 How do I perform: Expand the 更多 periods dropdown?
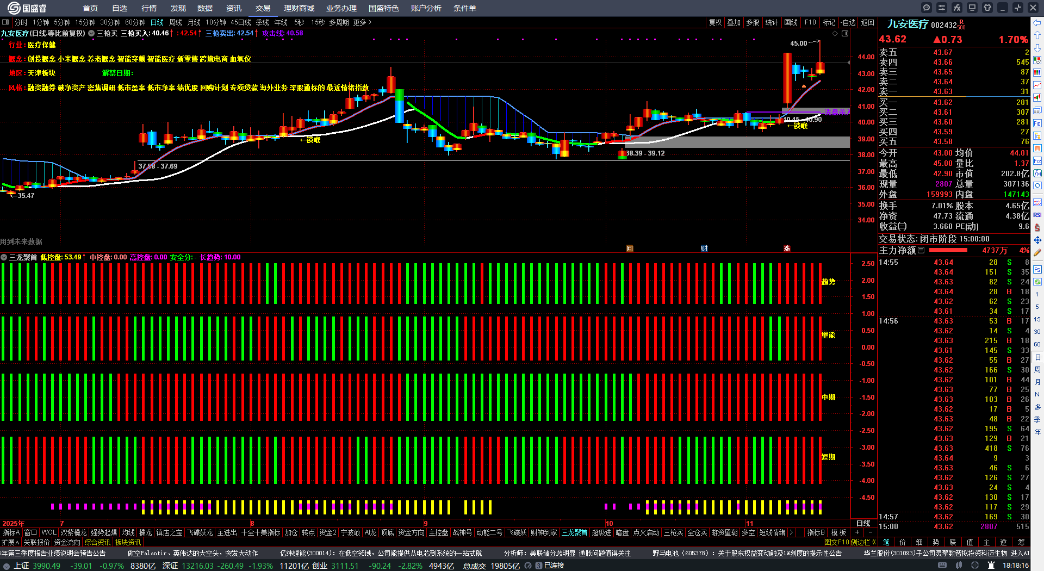(362, 22)
